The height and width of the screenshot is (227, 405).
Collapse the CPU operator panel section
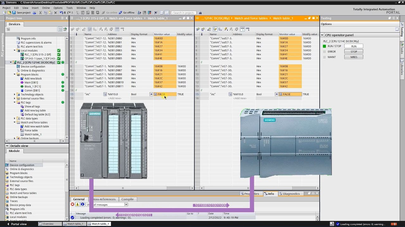coord(322,35)
